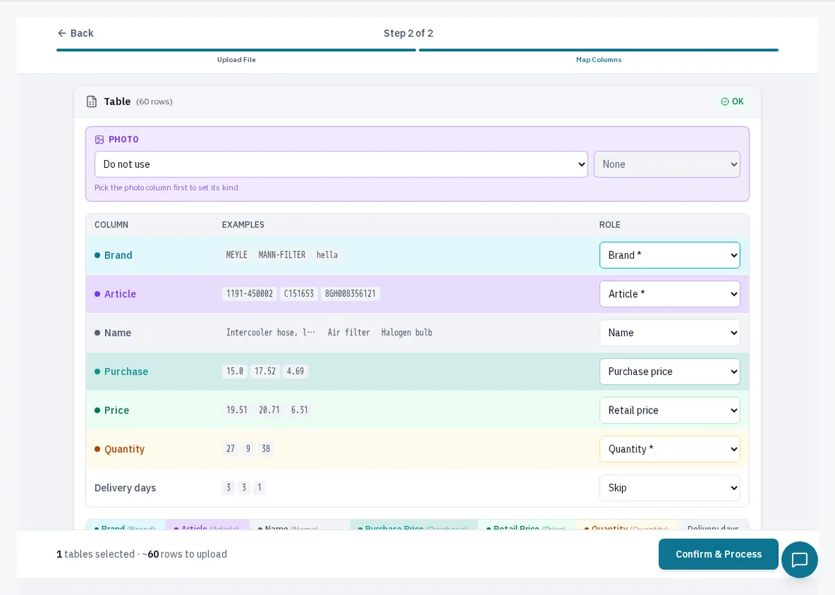Screen dimensions: 835x595
Task: Click the map columns progress bar segment
Action: tap(598, 50)
